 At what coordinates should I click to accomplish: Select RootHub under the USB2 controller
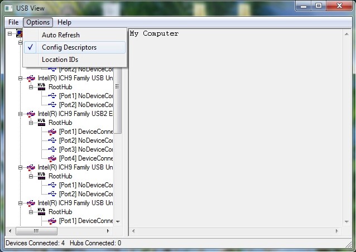coord(60,123)
